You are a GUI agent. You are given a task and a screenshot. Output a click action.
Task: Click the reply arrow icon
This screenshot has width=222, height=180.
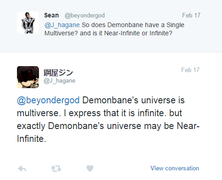click(22, 169)
